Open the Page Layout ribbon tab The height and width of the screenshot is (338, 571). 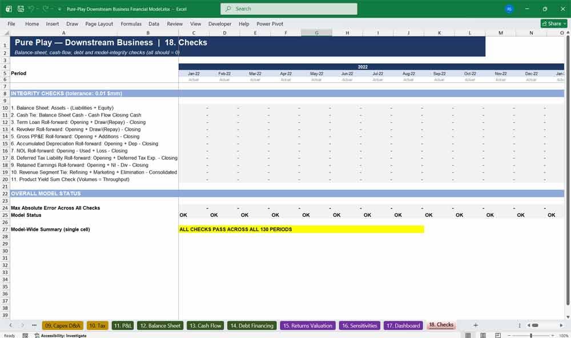[99, 23]
